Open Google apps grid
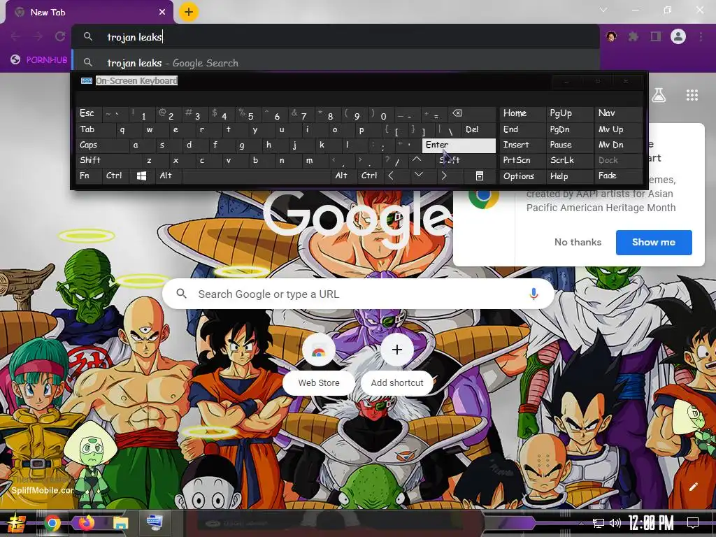 point(692,95)
